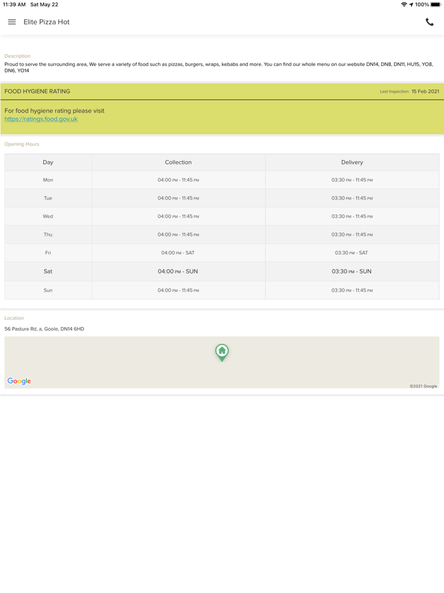The height and width of the screenshot is (593, 444).
Task: Tap Friday's collection 04:00 PM - SAT cell
Action: click(x=178, y=253)
